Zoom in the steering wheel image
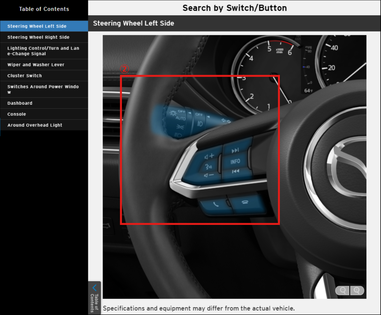 pyautogui.click(x=357, y=290)
